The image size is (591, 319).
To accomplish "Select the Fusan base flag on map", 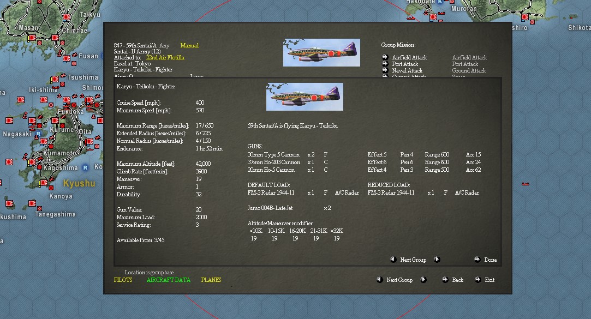I will pos(67,58).
